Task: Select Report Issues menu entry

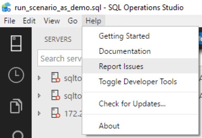Action: point(140,66)
